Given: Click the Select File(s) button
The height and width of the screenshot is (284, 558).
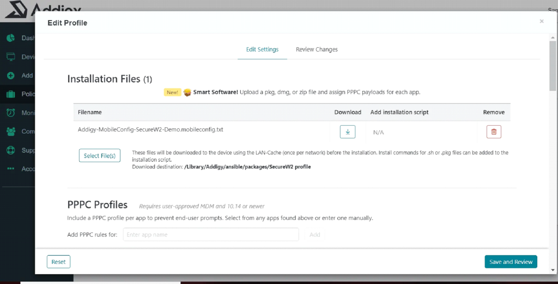Looking at the screenshot, I should point(99,156).
